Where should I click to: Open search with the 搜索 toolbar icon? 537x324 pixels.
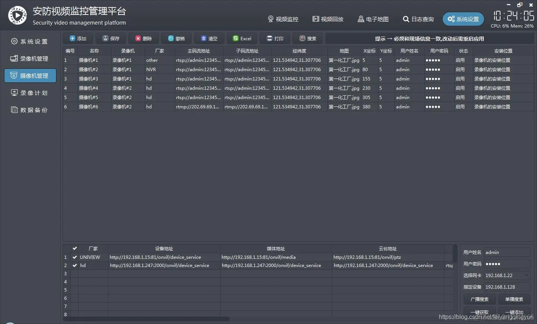[308, 38]
